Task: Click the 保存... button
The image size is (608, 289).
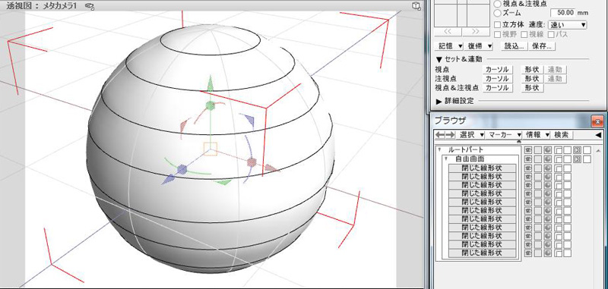Action: [542, 46]
